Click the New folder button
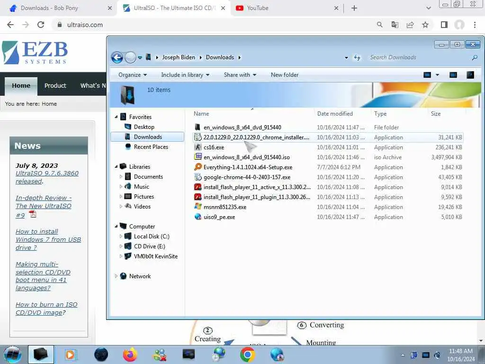The height and width of the screenshot is (364, 485). 285,75
